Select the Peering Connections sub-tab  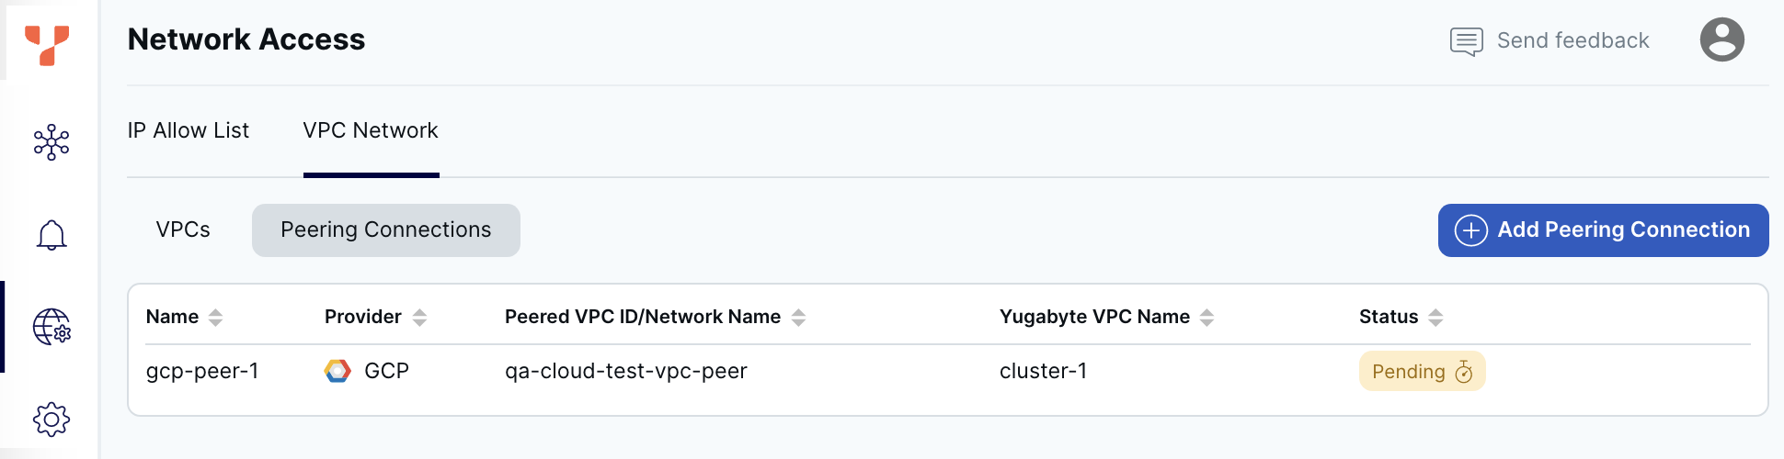click(385, 229)
